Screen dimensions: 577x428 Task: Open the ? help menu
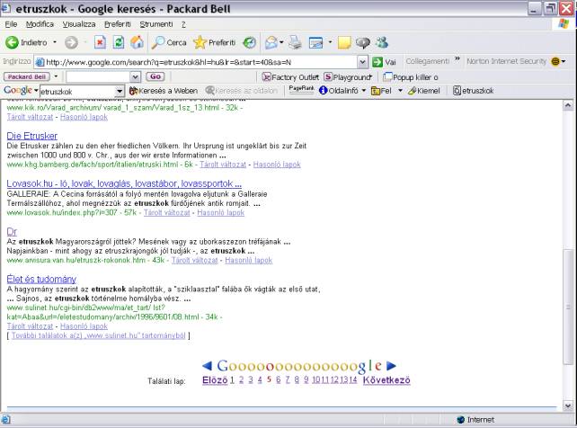[x=183, y=24]
